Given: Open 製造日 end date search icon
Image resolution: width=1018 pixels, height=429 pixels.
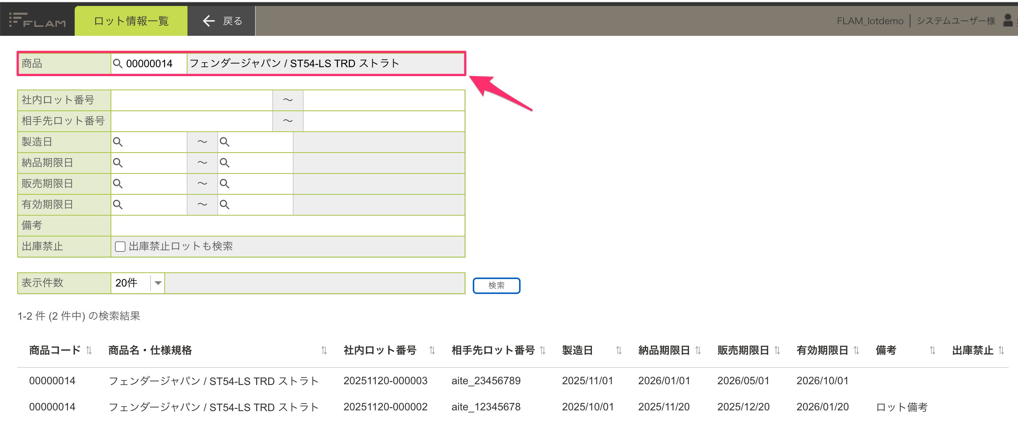Looking at the screenshot, I should click(224, 142).
